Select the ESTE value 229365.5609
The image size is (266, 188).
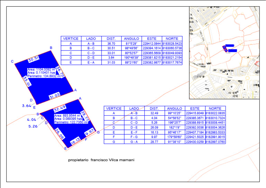(152, 53)
